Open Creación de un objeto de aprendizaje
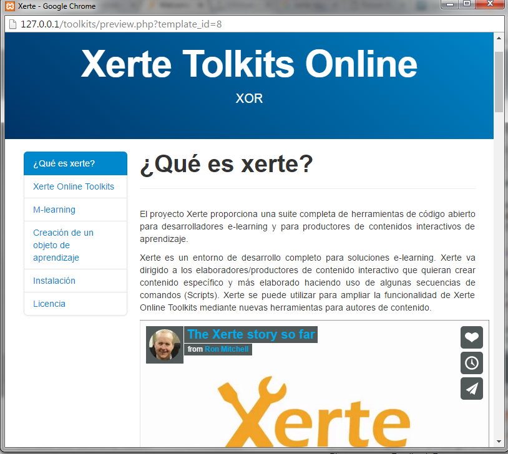508x454 pixels. [76, 245]
